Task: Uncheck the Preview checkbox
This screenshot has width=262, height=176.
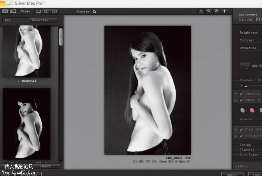Action: [95, 12]
